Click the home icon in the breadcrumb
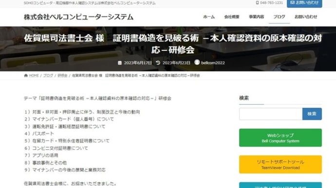Screen dimensions: 336x188 26,76
